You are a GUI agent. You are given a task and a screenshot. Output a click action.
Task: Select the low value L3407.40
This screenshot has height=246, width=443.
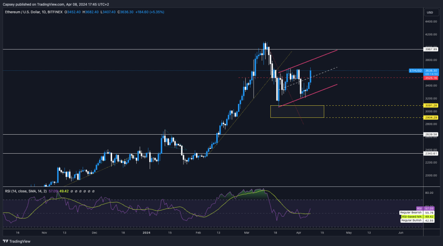[108, 12]
